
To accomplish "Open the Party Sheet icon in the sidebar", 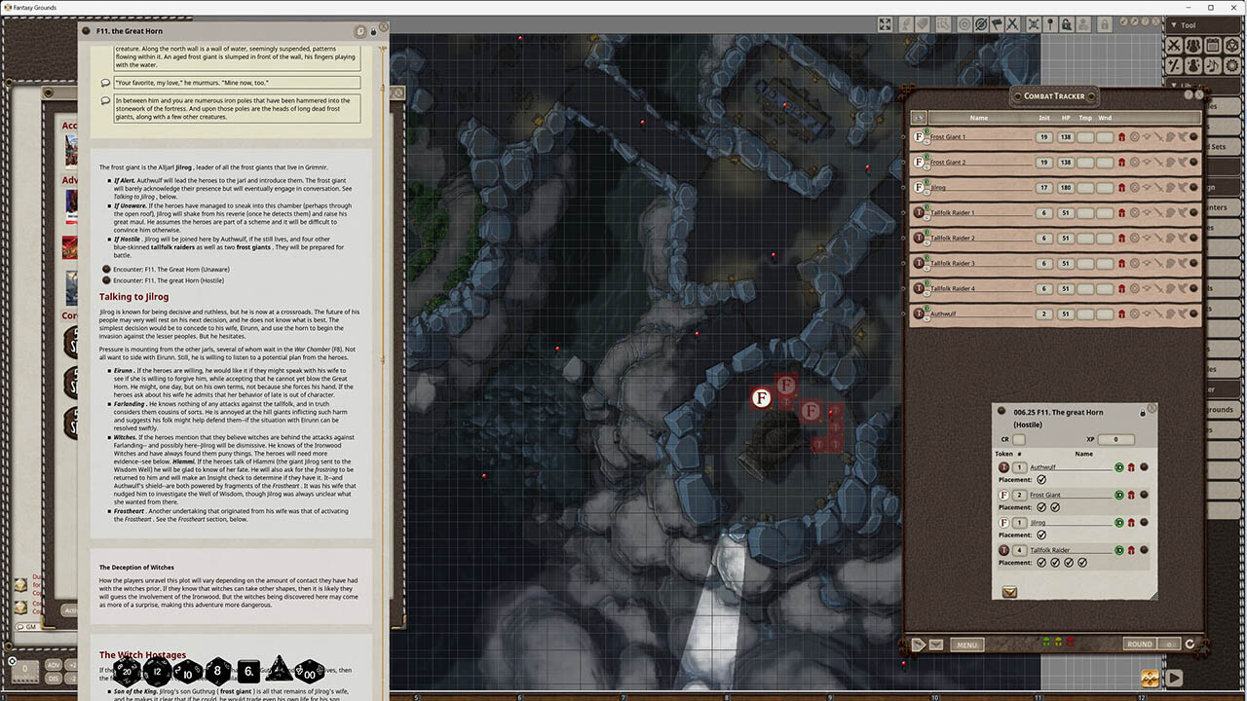I will 1194,45.
